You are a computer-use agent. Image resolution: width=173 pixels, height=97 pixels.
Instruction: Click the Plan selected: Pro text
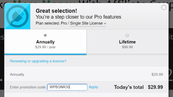51,23
